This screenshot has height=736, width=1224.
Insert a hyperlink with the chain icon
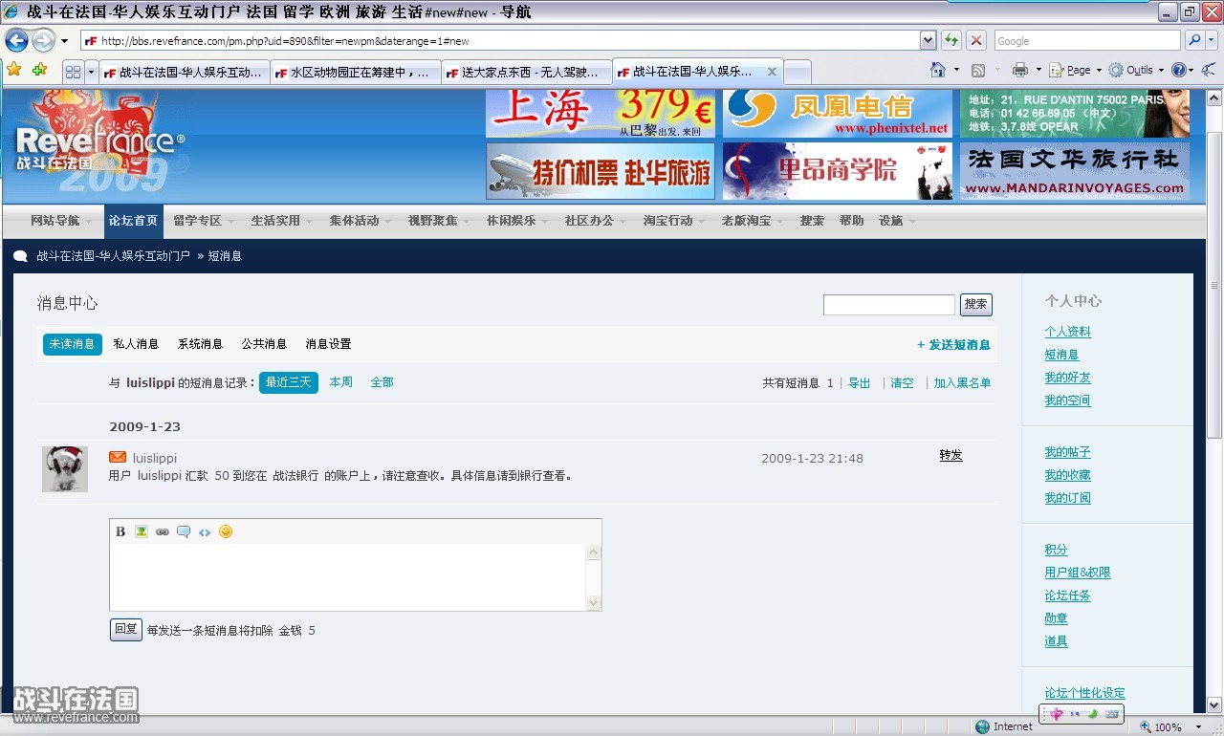click(163, 531)
